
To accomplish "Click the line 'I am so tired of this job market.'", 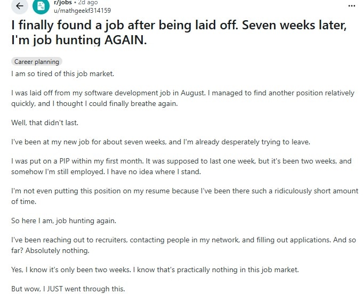I will [63, 74].
